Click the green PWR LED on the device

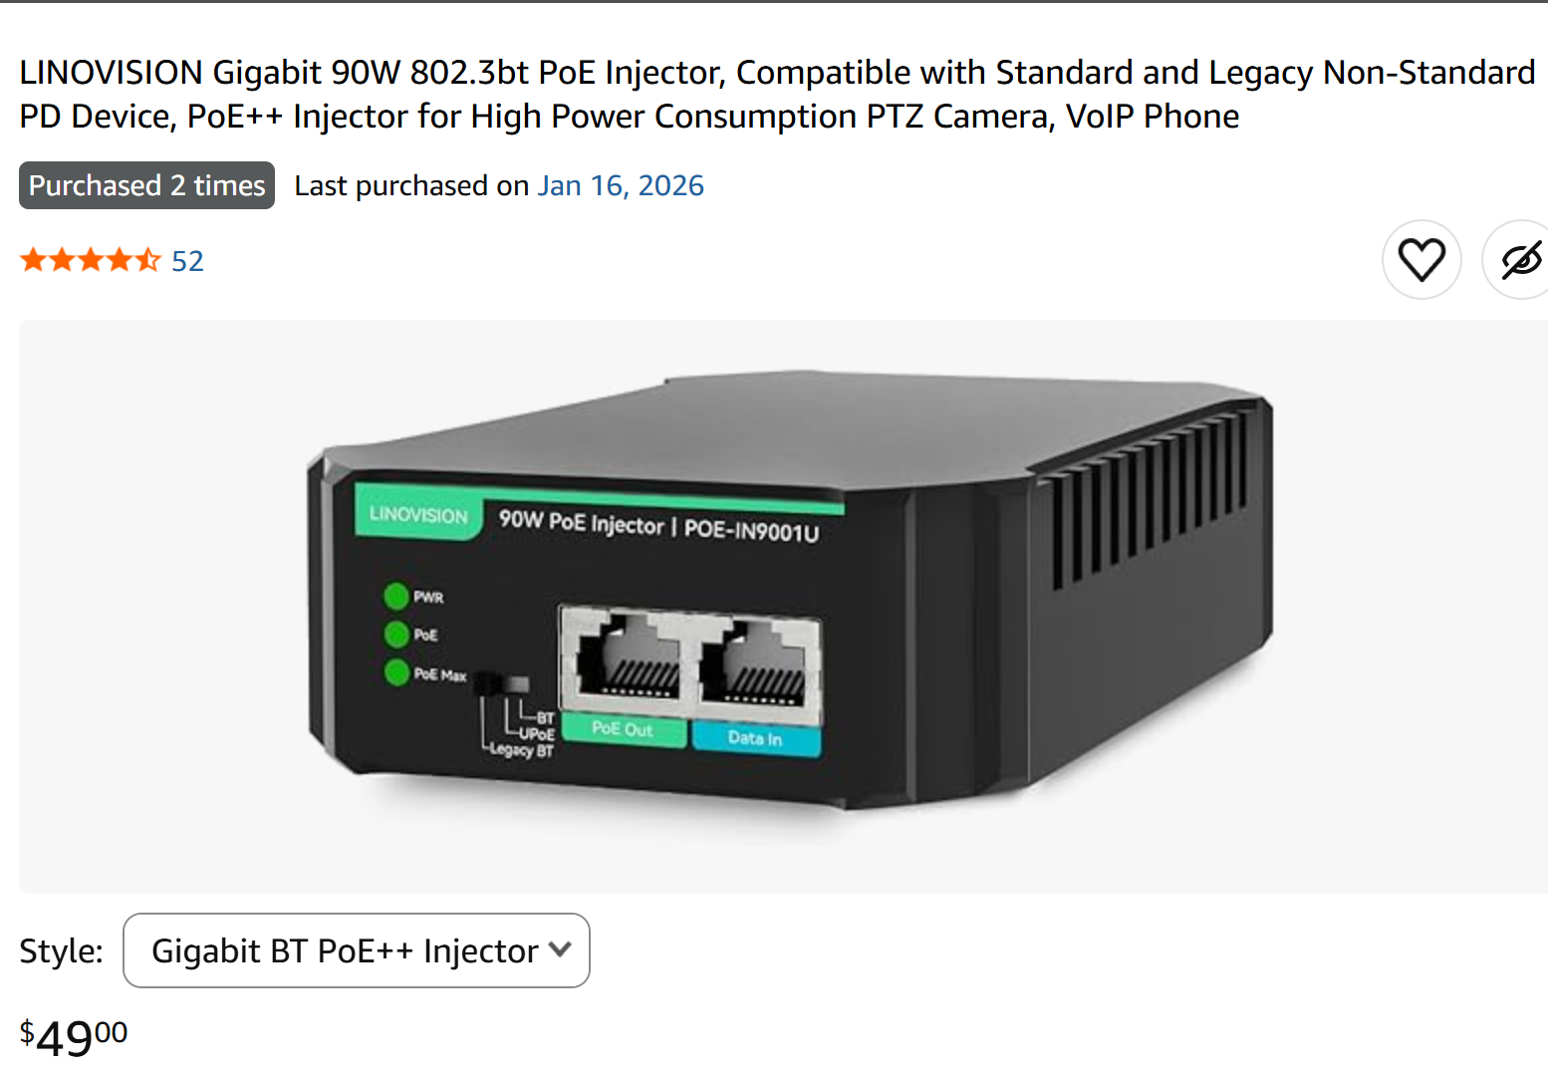[396, 596]
